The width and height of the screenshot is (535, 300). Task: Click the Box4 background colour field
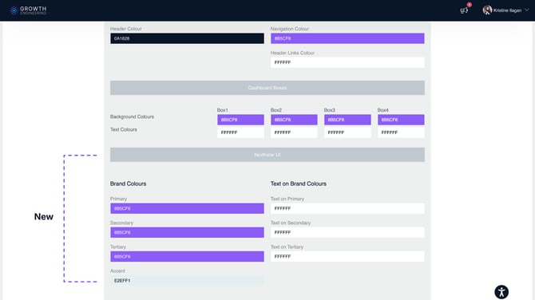401,120
